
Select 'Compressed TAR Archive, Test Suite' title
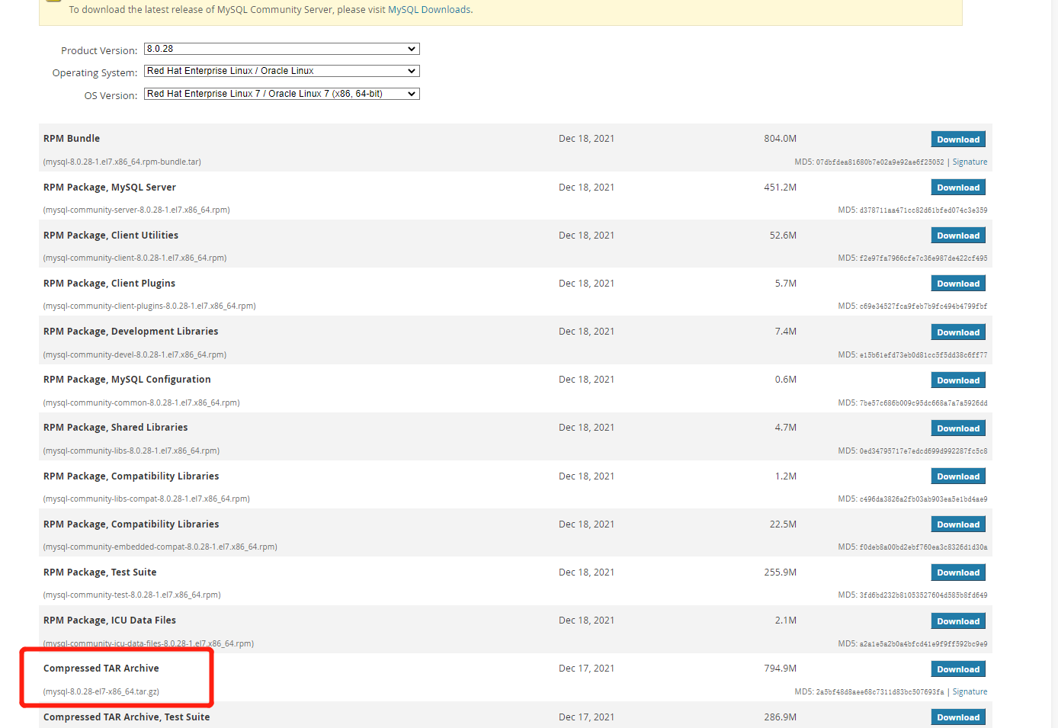tap(127, 717)
